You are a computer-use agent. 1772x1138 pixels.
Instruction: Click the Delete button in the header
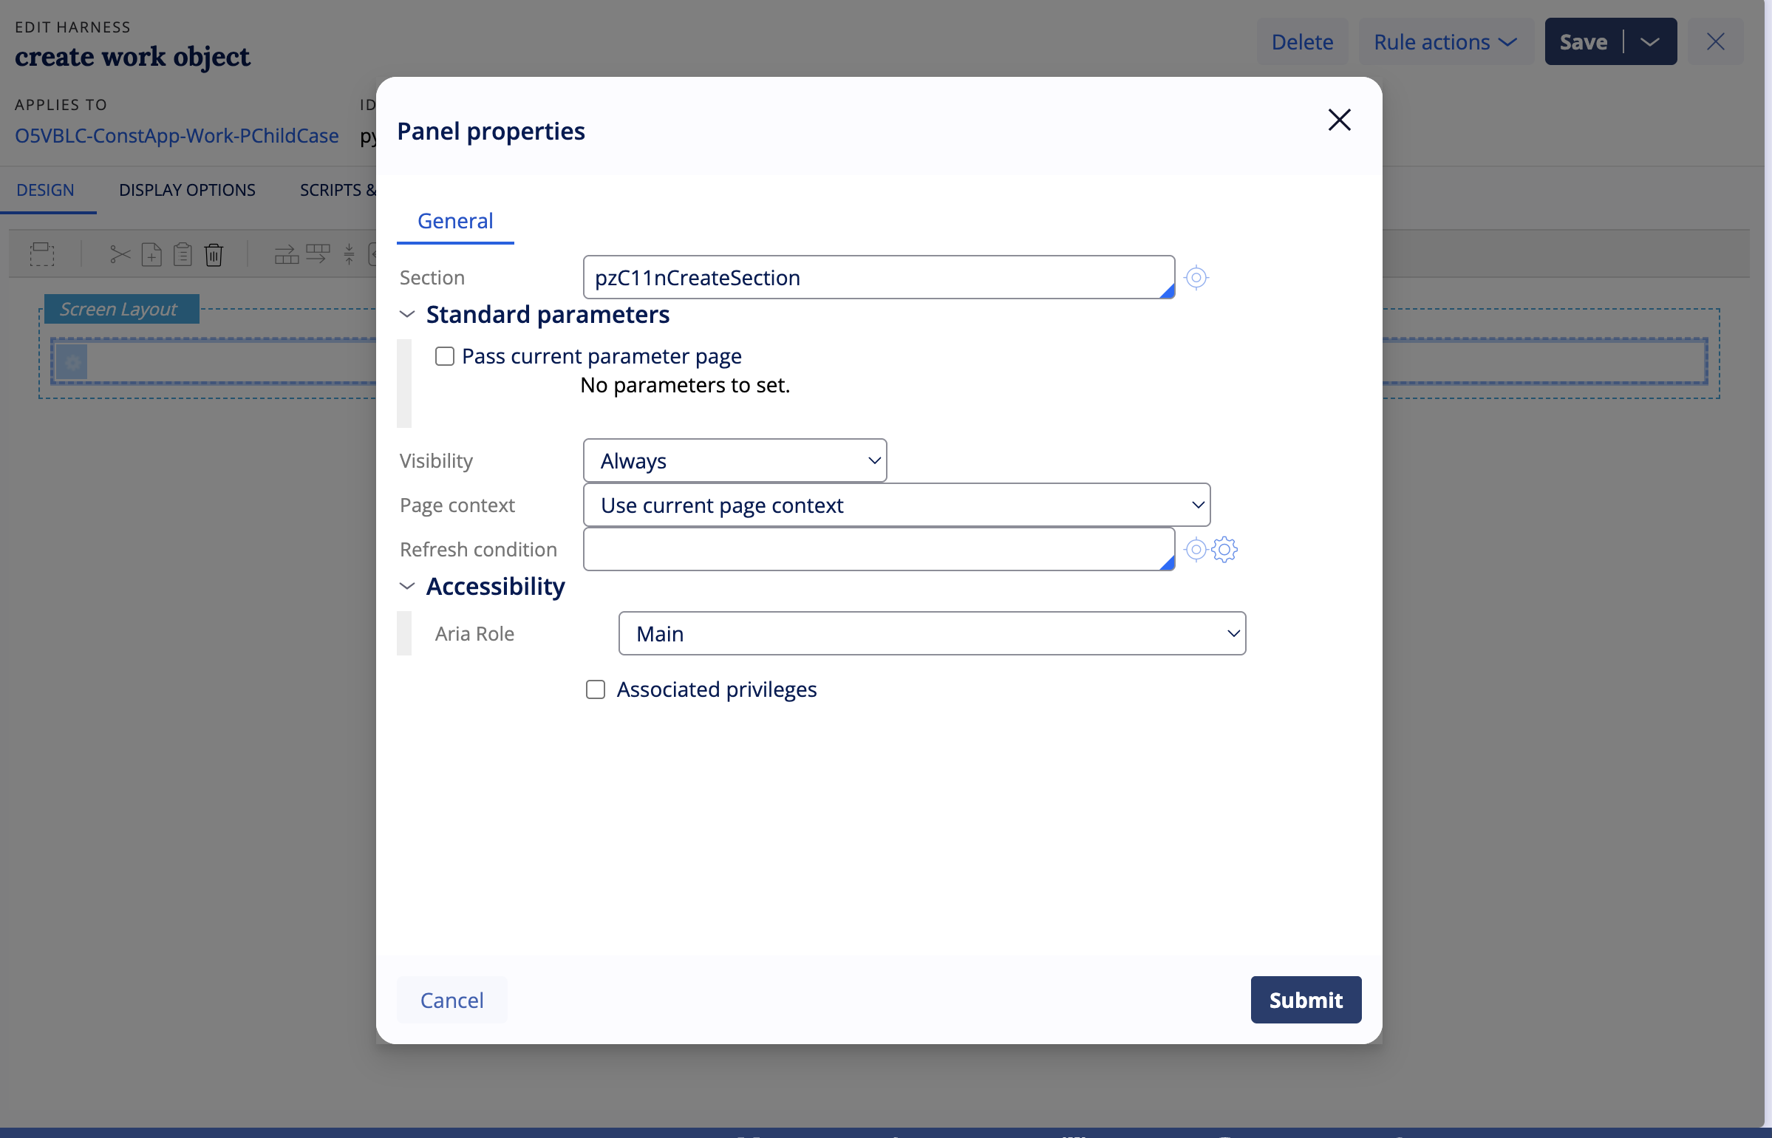[x=1302, y=41]
